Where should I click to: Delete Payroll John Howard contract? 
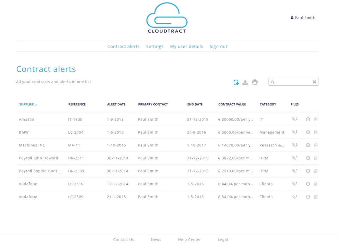coord(315,158)
